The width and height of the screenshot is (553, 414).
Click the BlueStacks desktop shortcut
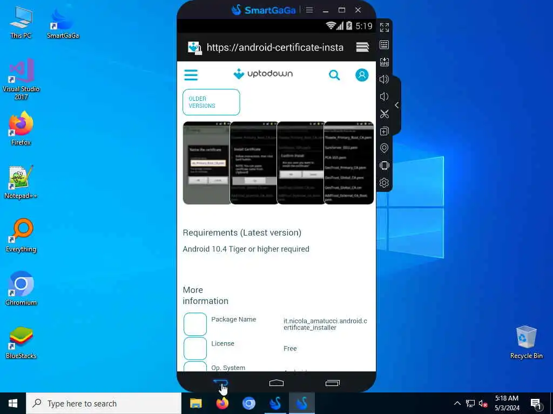coord(21,342)
